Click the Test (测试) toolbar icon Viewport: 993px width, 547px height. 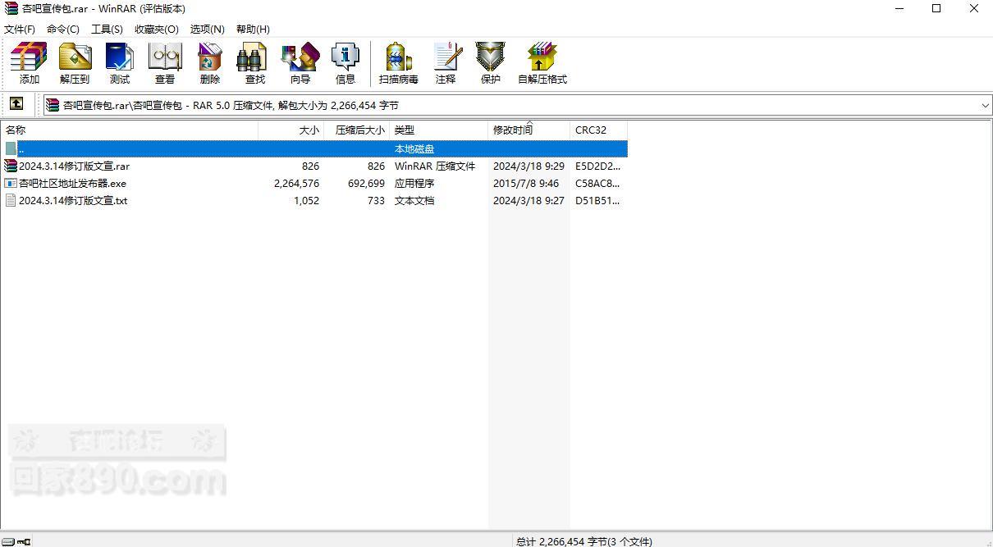tap(120, 64)
